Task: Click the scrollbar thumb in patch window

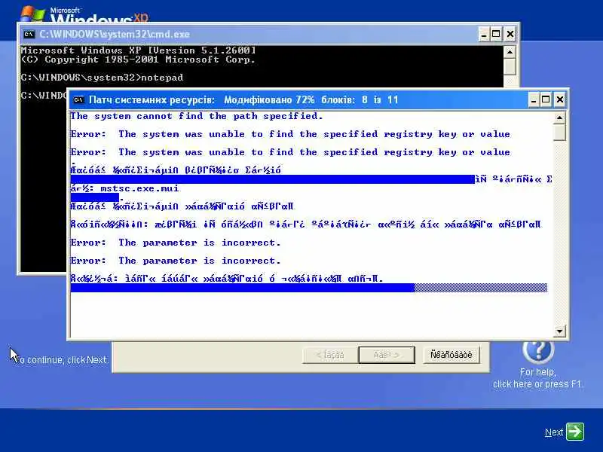Action: click(559, 133)
